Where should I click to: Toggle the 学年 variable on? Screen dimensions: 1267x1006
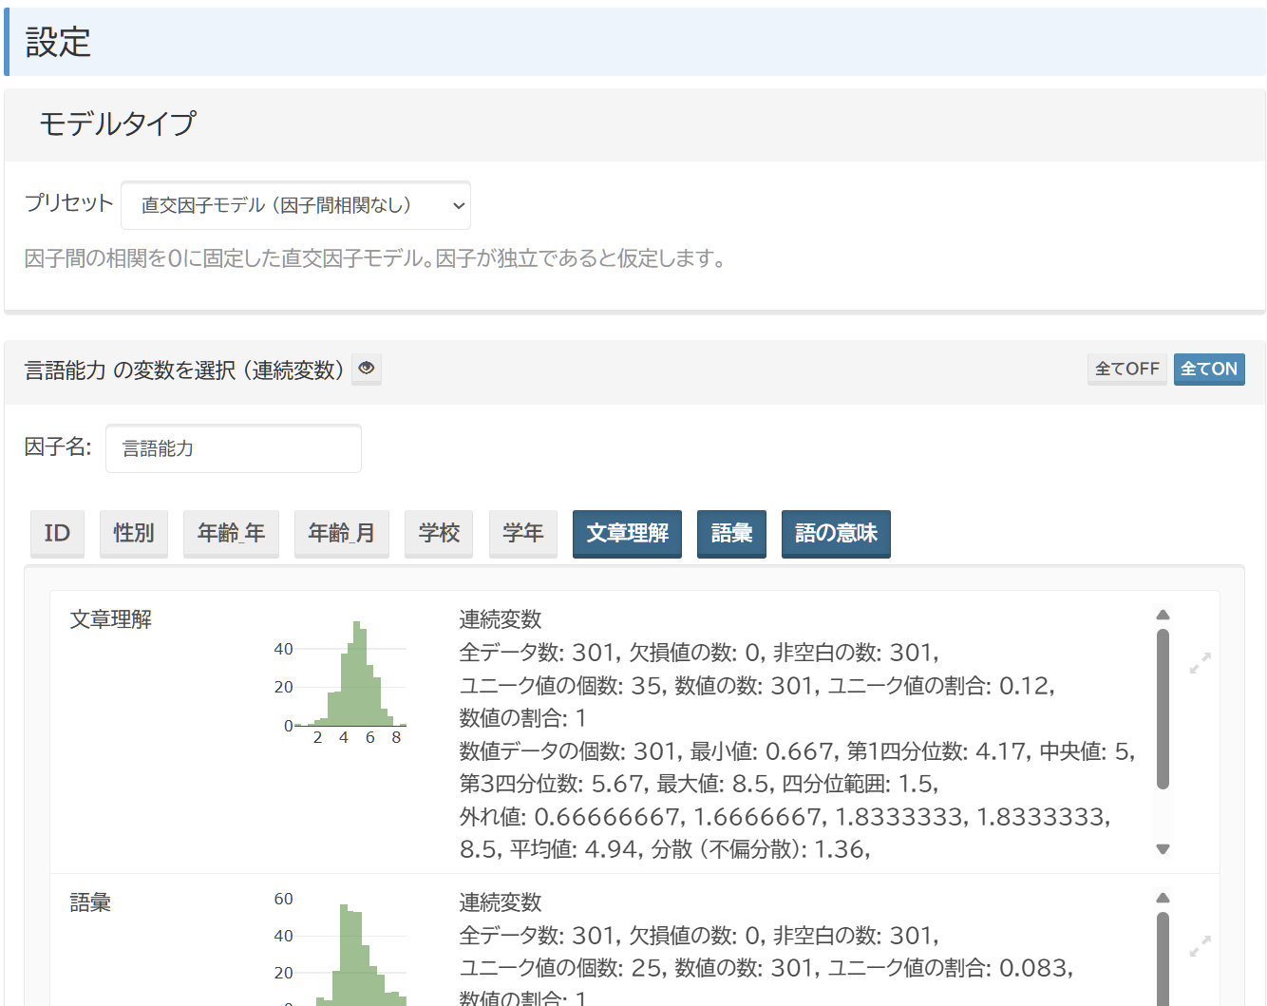[523, 534]
